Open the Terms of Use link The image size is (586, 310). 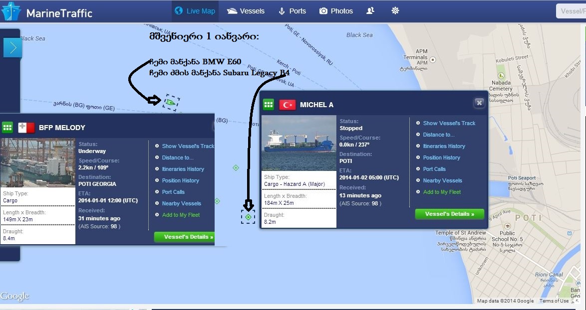(554, 301)
